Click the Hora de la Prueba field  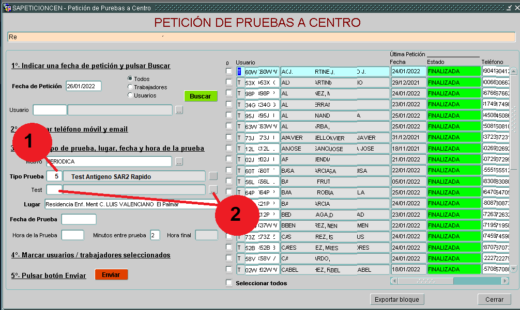tap(72, 235)
